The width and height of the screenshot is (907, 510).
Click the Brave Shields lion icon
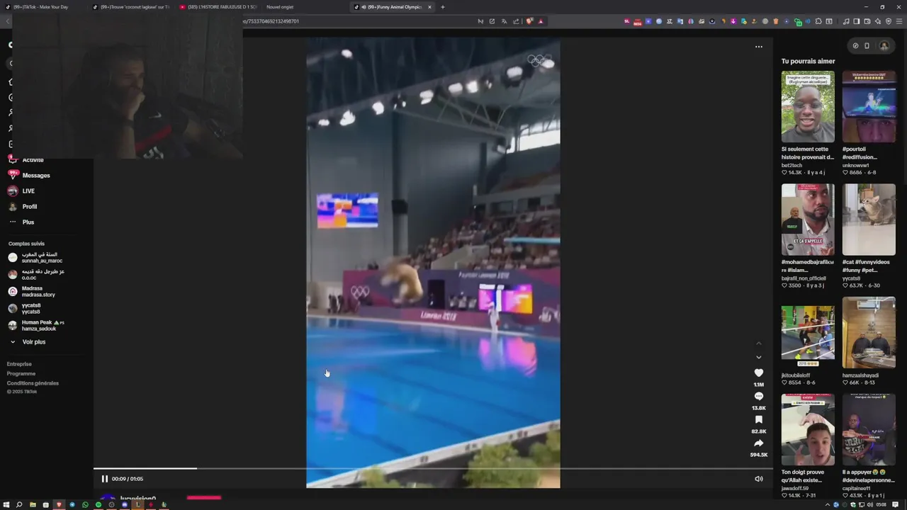click(x=529, y=21)
